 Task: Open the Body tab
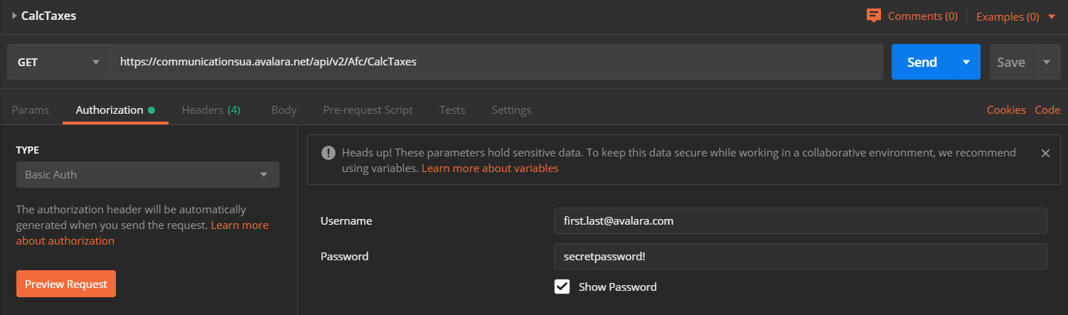coord(284,110)
